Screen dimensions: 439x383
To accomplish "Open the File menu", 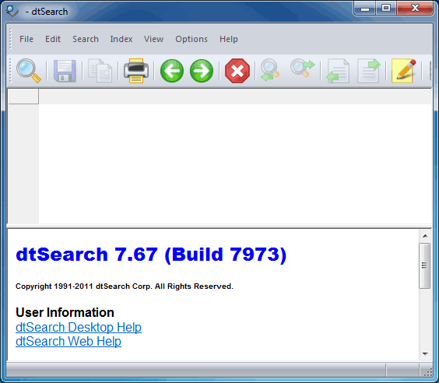I will point(26,39).
